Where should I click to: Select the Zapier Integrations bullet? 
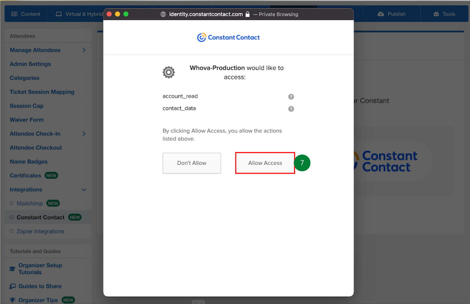click(x=12, y=231)
